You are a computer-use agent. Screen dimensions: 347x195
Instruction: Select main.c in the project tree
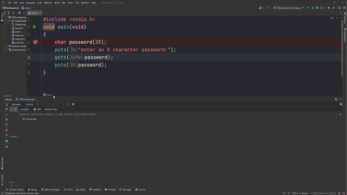(x=17, y=32)
